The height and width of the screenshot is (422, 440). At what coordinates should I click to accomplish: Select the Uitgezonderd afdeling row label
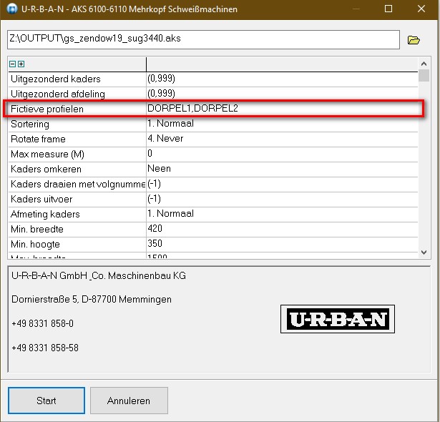58,94
